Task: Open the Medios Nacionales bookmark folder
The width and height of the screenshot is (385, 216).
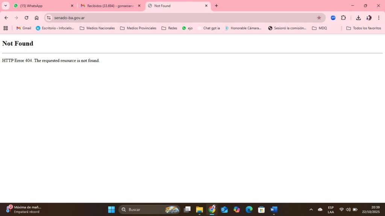Action: [x=97, y=28]
